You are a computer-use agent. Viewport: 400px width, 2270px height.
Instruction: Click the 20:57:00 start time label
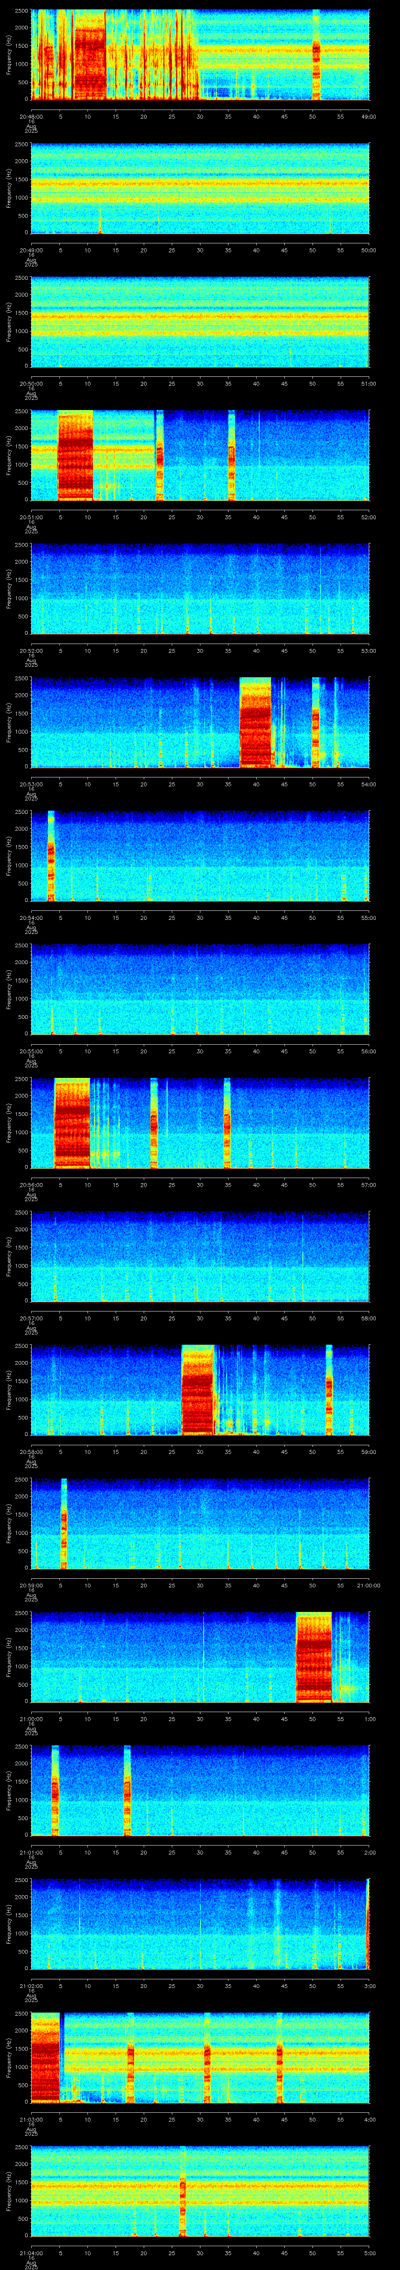pyautogui.click(x=31, y=1318)
